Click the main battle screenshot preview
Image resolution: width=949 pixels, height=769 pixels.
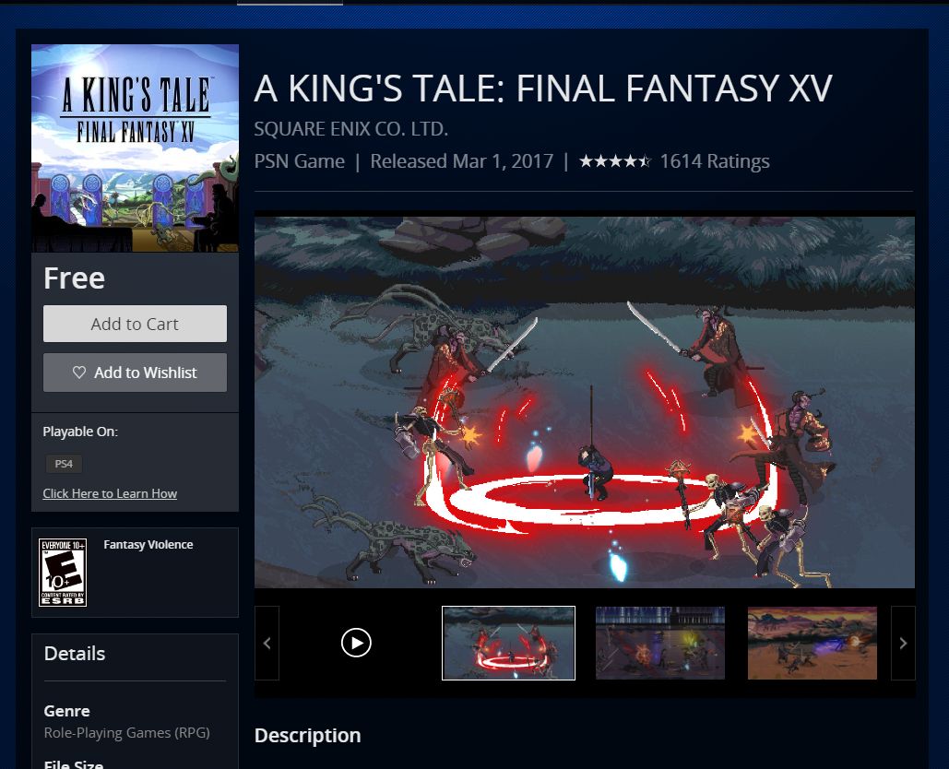click(585, 402)
